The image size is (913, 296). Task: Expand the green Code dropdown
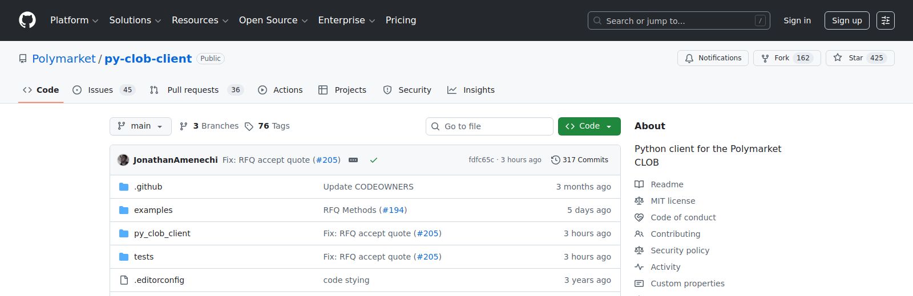[589, 126]
